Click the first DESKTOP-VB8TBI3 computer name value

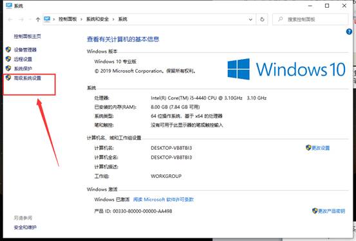coord(171,148)
